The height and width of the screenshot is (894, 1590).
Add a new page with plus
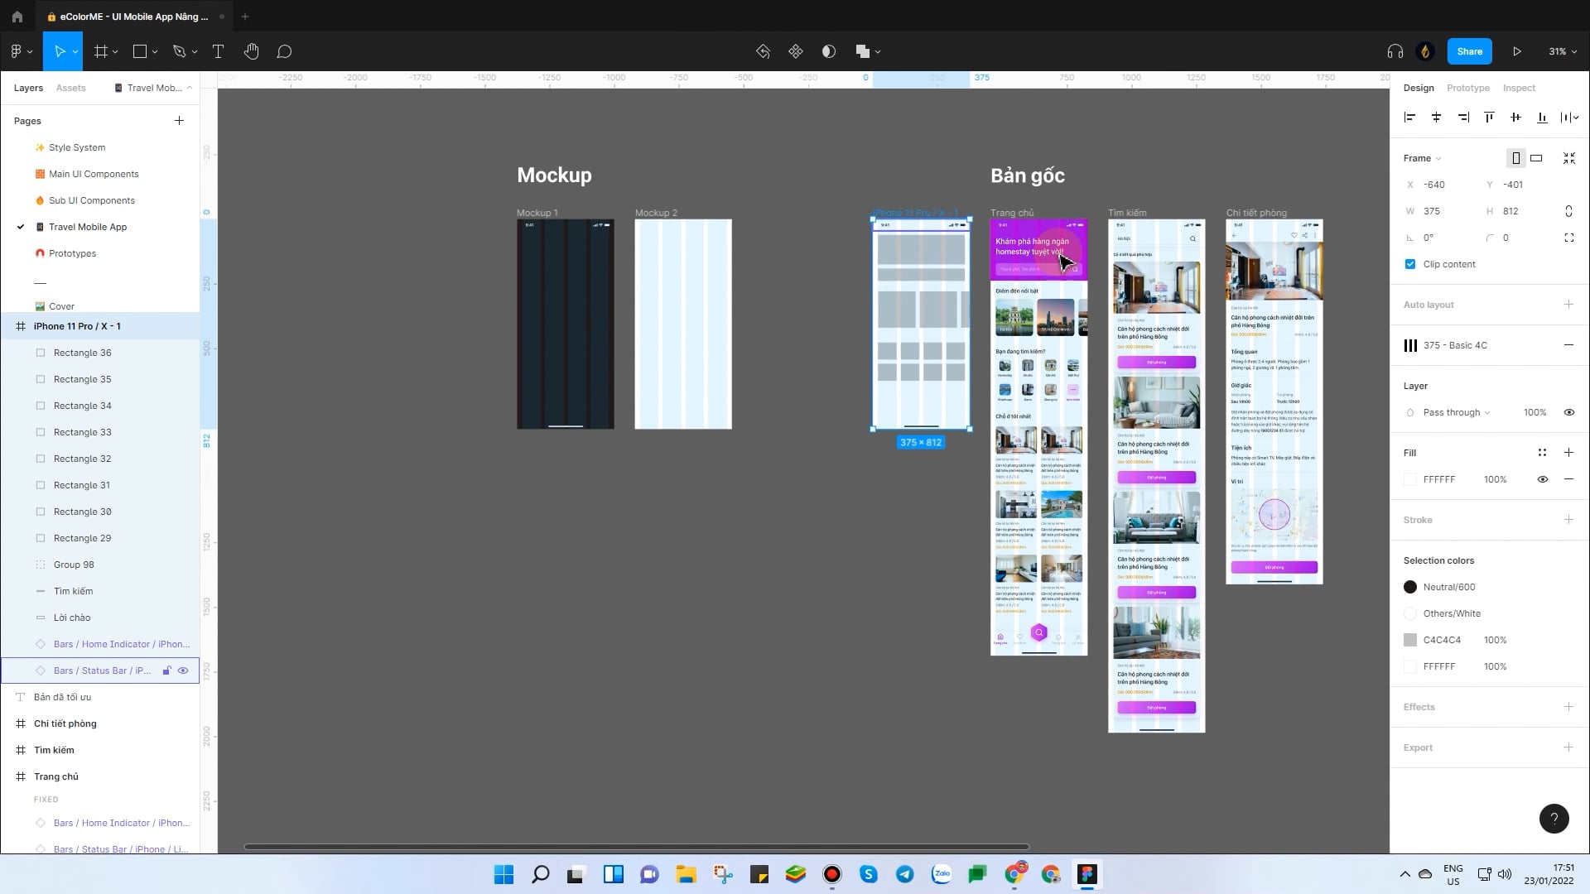[x=179, y=121]
